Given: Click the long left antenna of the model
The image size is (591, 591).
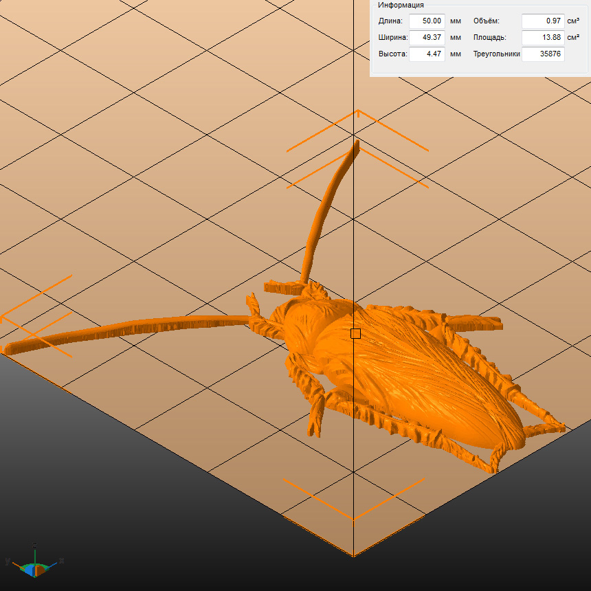Looking at the screenshot, I should click(x=137, y=327).
